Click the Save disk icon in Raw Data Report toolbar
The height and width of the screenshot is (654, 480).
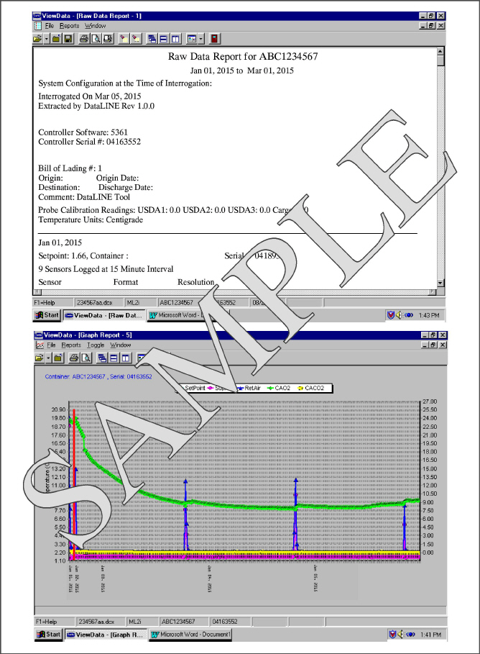coord(68,39)
